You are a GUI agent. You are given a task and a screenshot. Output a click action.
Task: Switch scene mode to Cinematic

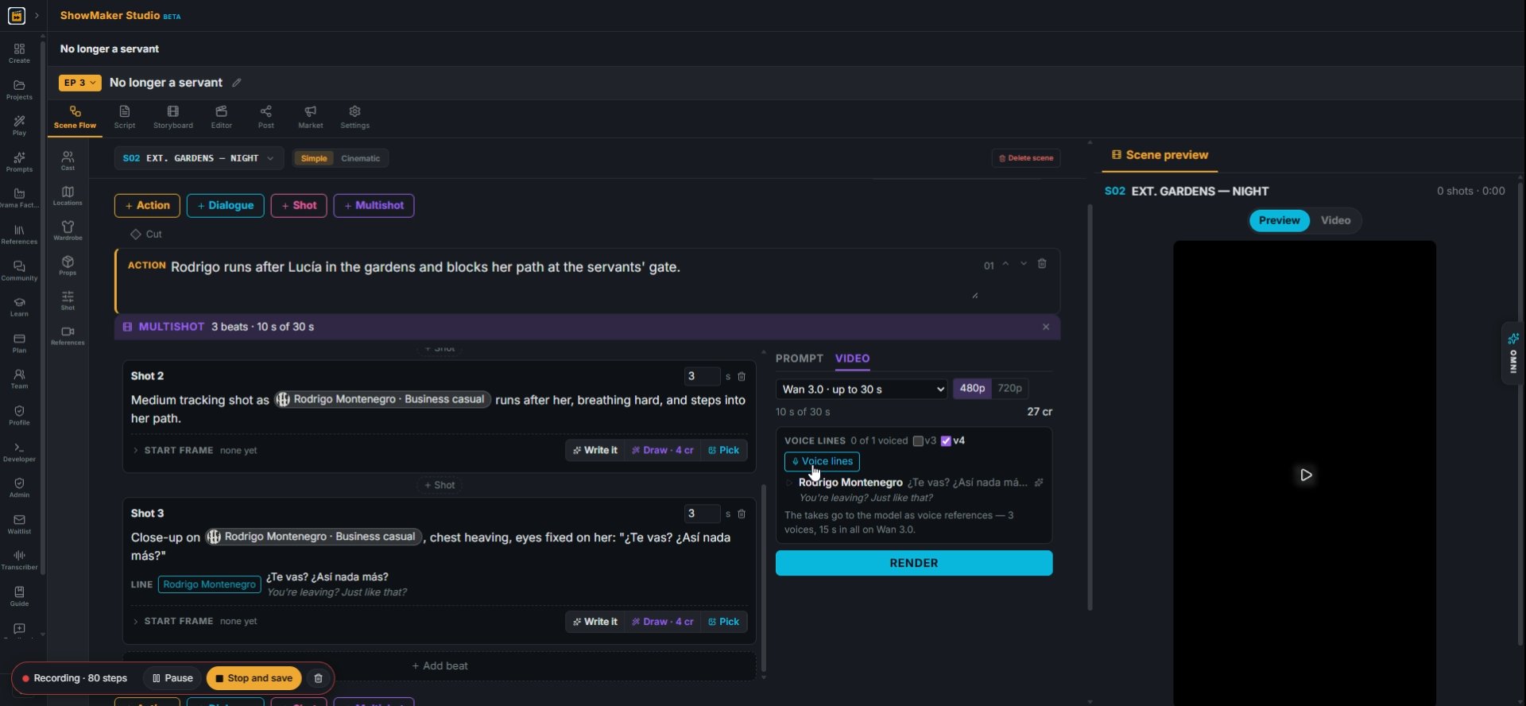pos(360,158)
